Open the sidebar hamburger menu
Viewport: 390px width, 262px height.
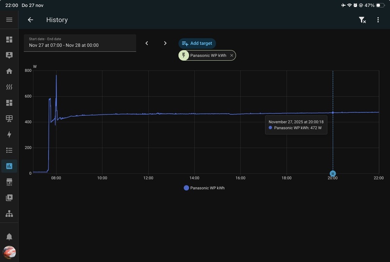[9, 20]
